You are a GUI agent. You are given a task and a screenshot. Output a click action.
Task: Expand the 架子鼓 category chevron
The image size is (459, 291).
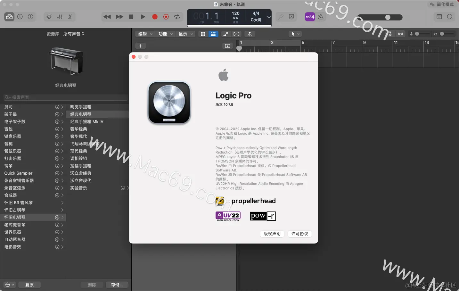pos(62,114)
